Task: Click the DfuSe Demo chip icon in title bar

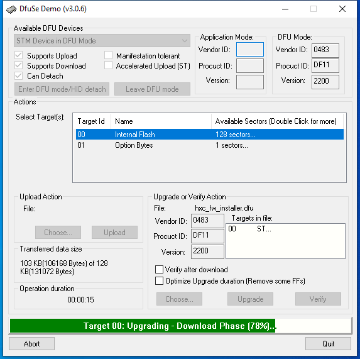Action: (x=11, y=9)
